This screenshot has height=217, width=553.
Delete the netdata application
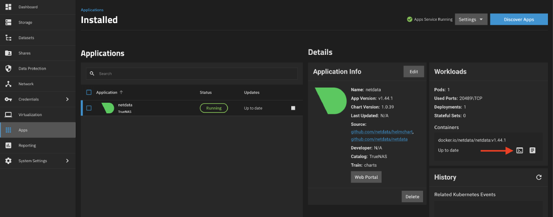point(412,196)
